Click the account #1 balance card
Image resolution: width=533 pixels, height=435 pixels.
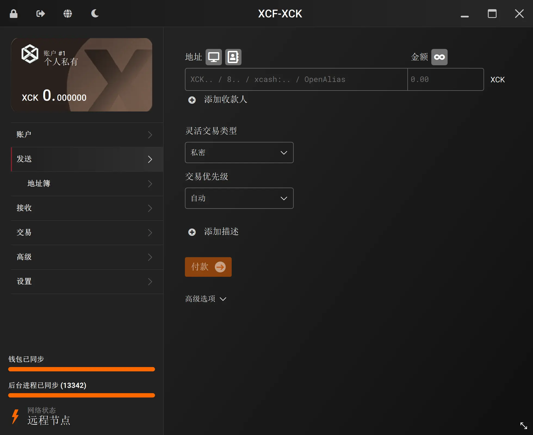point(82,75)
